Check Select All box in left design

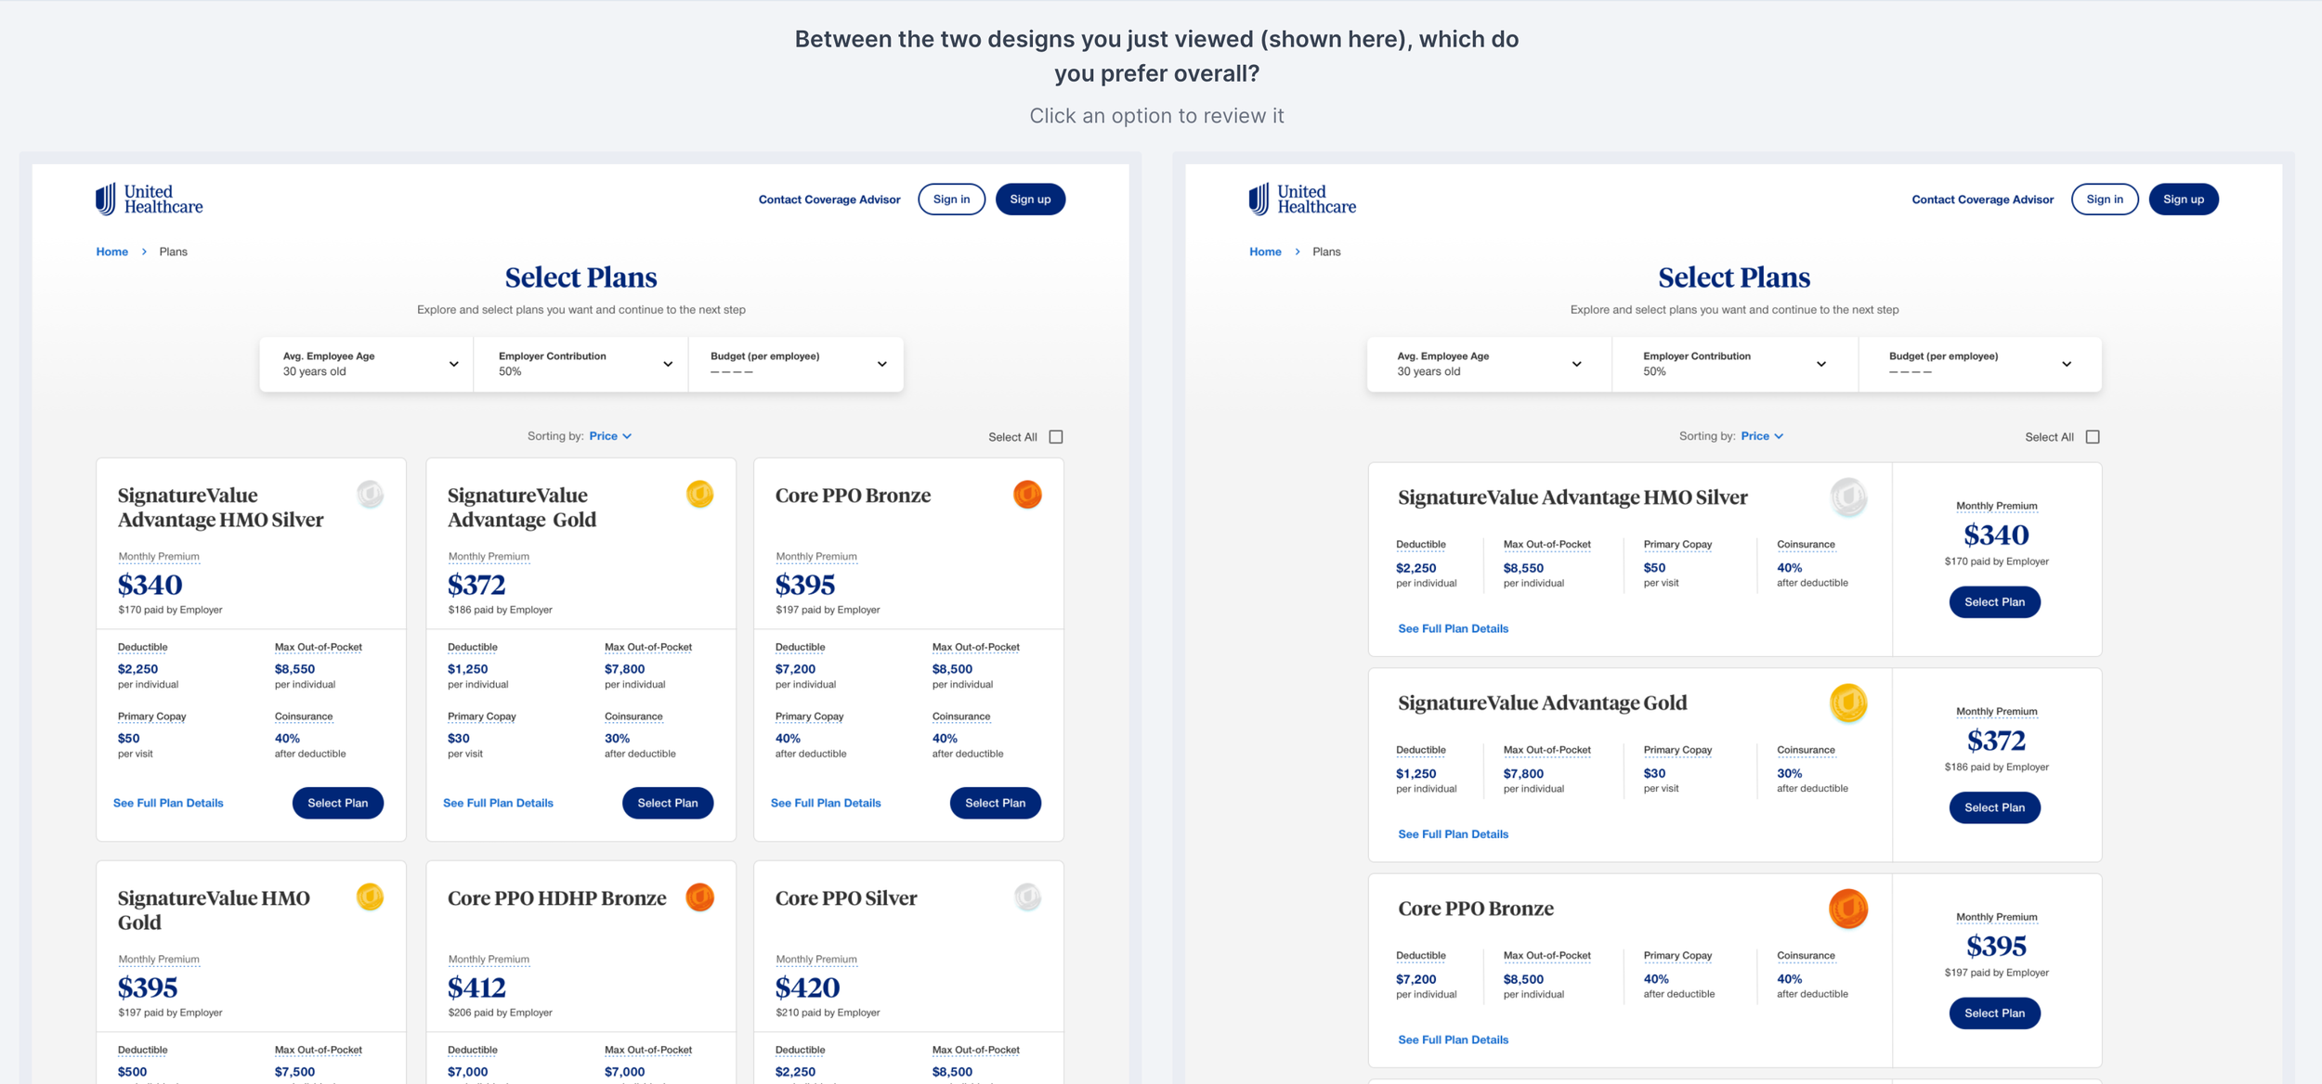[x=1056, y=437]
